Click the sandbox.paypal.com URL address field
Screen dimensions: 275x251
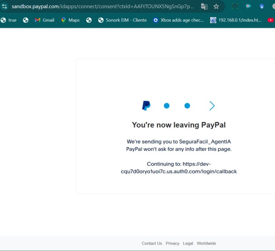pyautogui.click(x=103, y=7)
